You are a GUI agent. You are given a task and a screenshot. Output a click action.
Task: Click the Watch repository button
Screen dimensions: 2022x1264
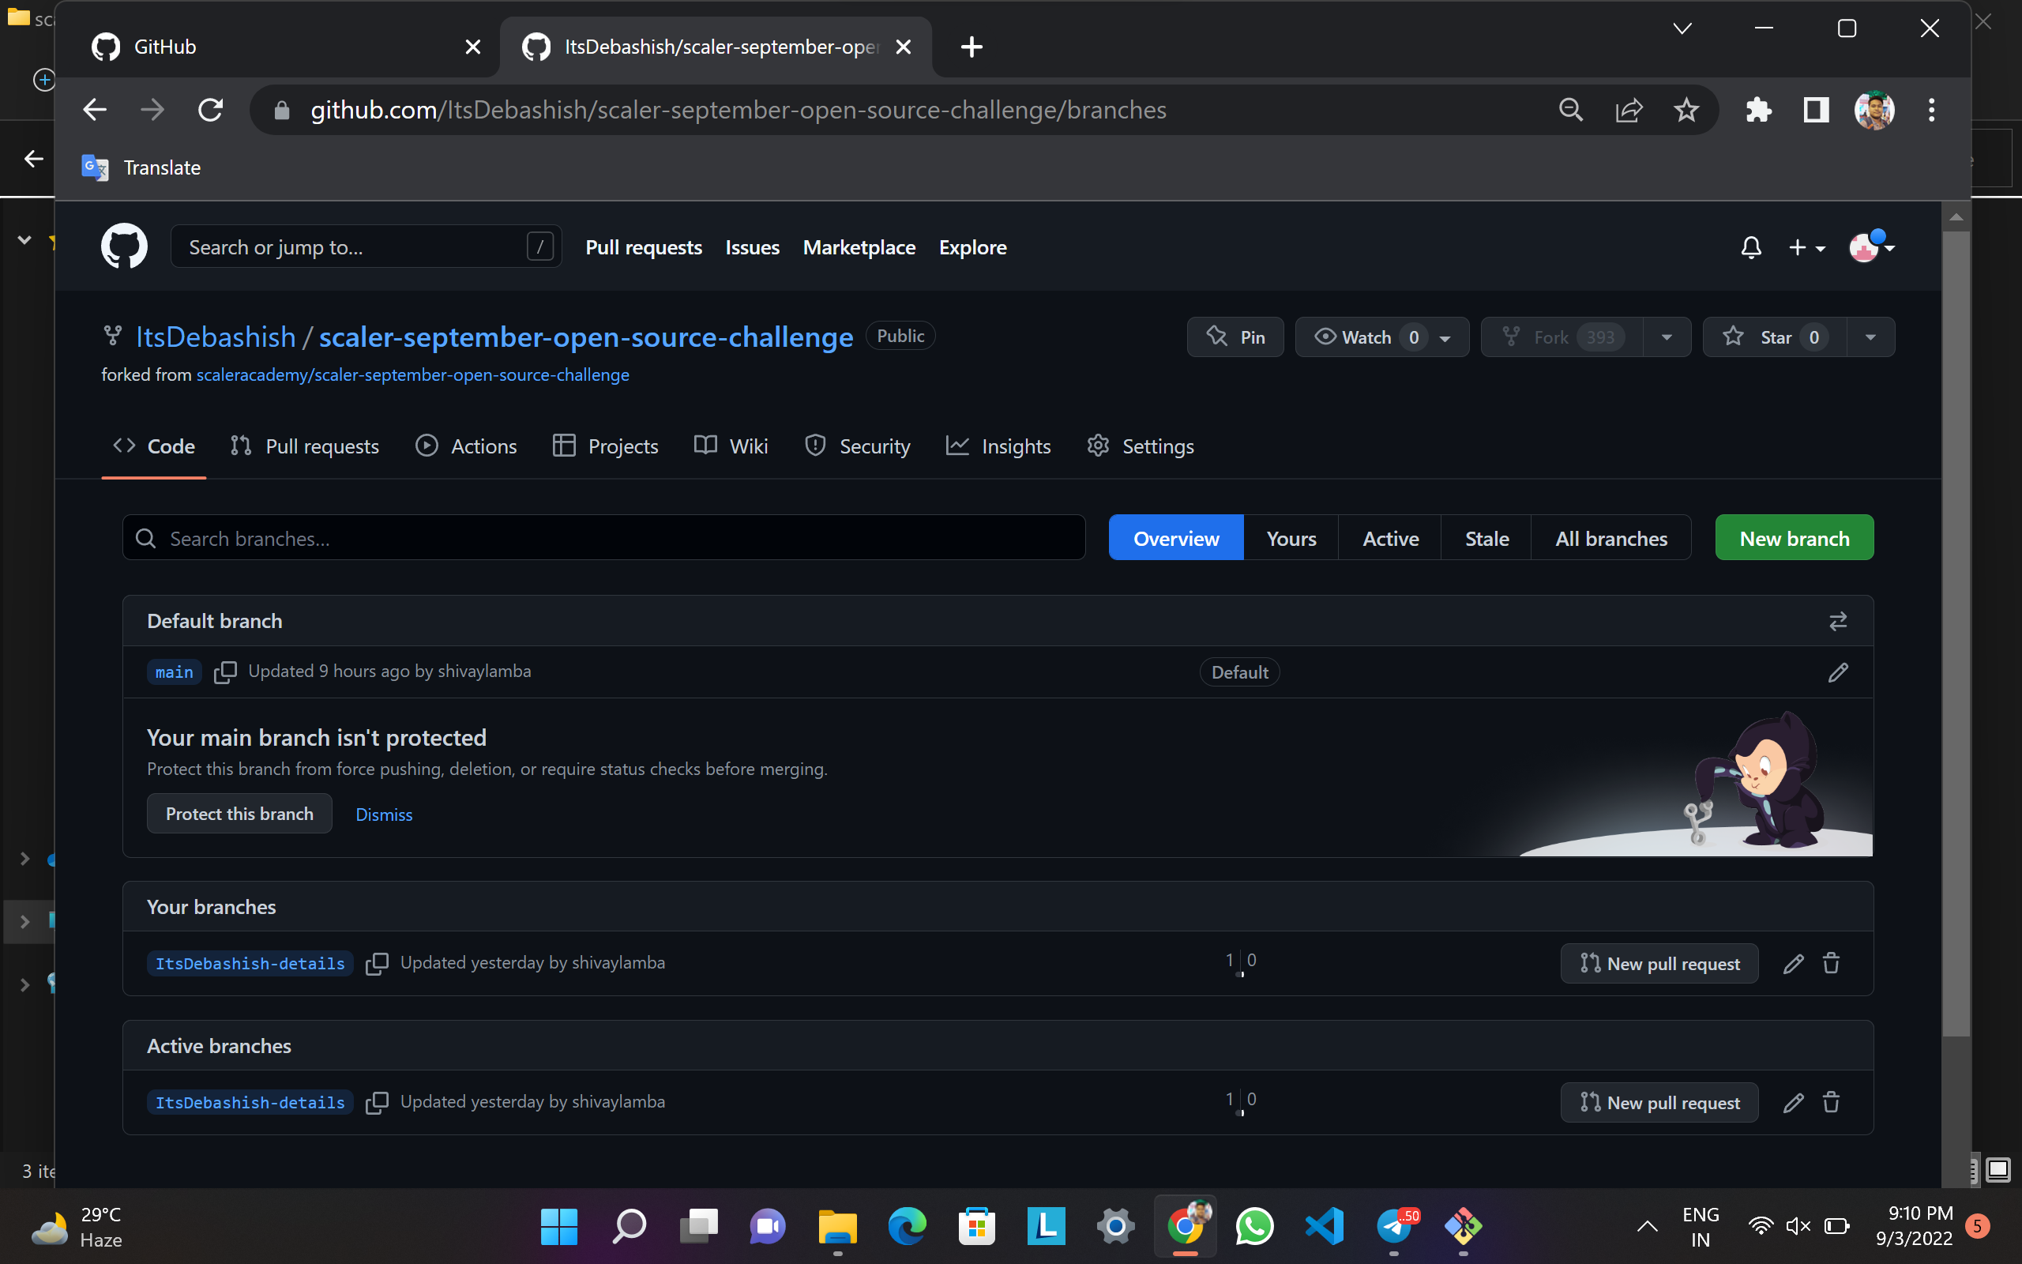click(1366, 337)
